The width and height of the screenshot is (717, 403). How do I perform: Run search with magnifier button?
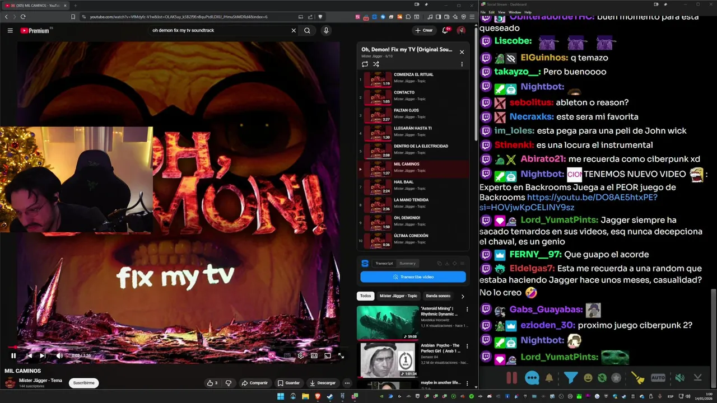click(x=307, y=30)
